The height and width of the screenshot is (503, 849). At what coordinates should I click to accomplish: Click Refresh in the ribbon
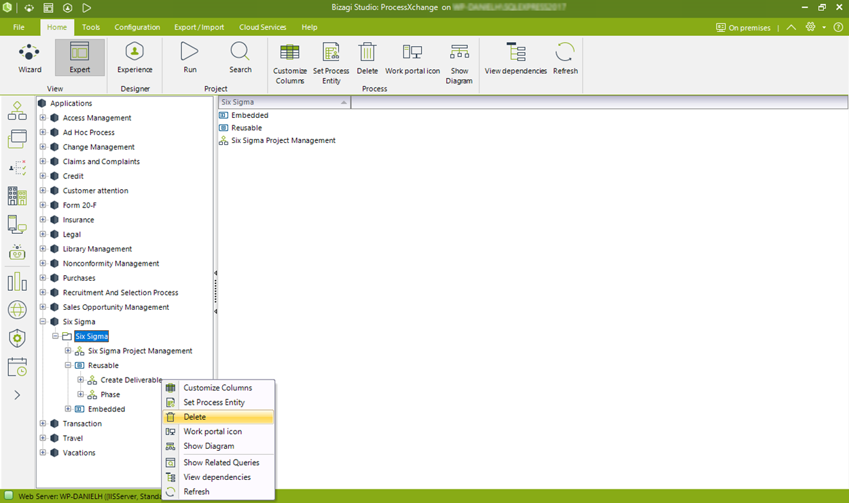tap(565, 58)
